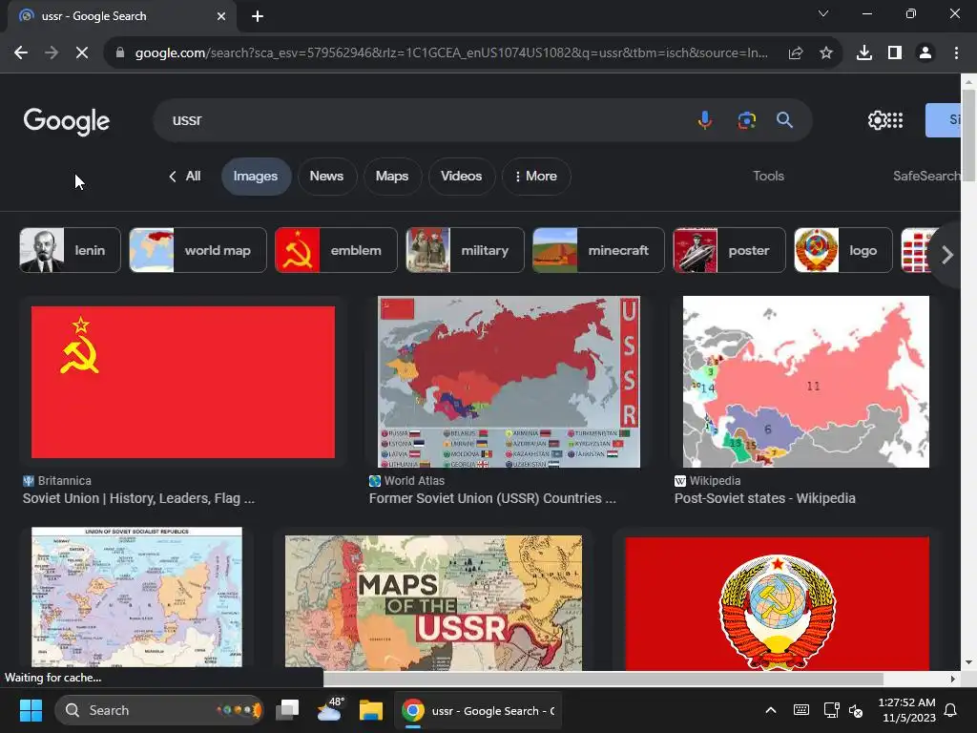Search by image with Lens icon
The height and width of the screenshot is (733, 977).
click(746, 119)
